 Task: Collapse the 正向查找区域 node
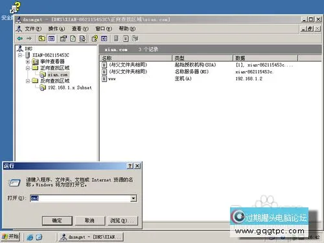pos(28,68)
